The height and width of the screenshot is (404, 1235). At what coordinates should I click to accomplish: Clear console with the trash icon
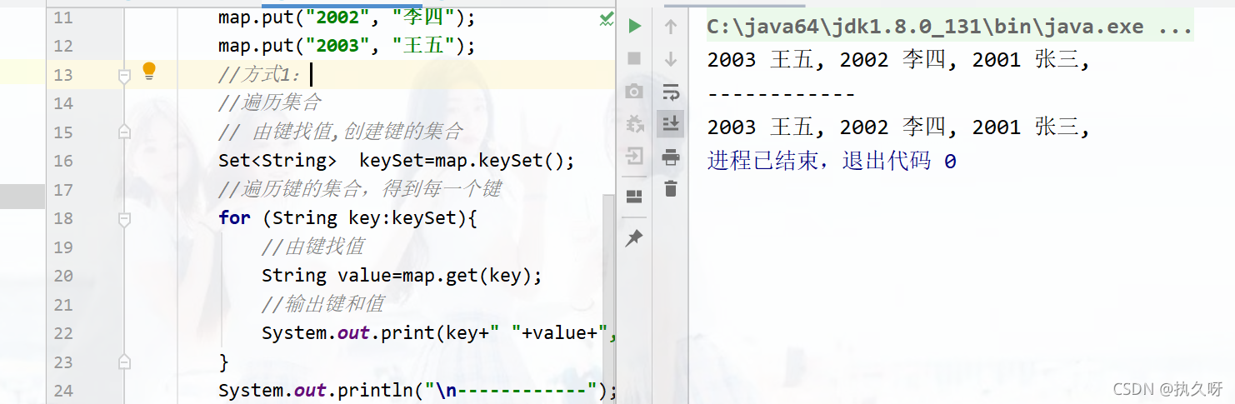point(670,189)
